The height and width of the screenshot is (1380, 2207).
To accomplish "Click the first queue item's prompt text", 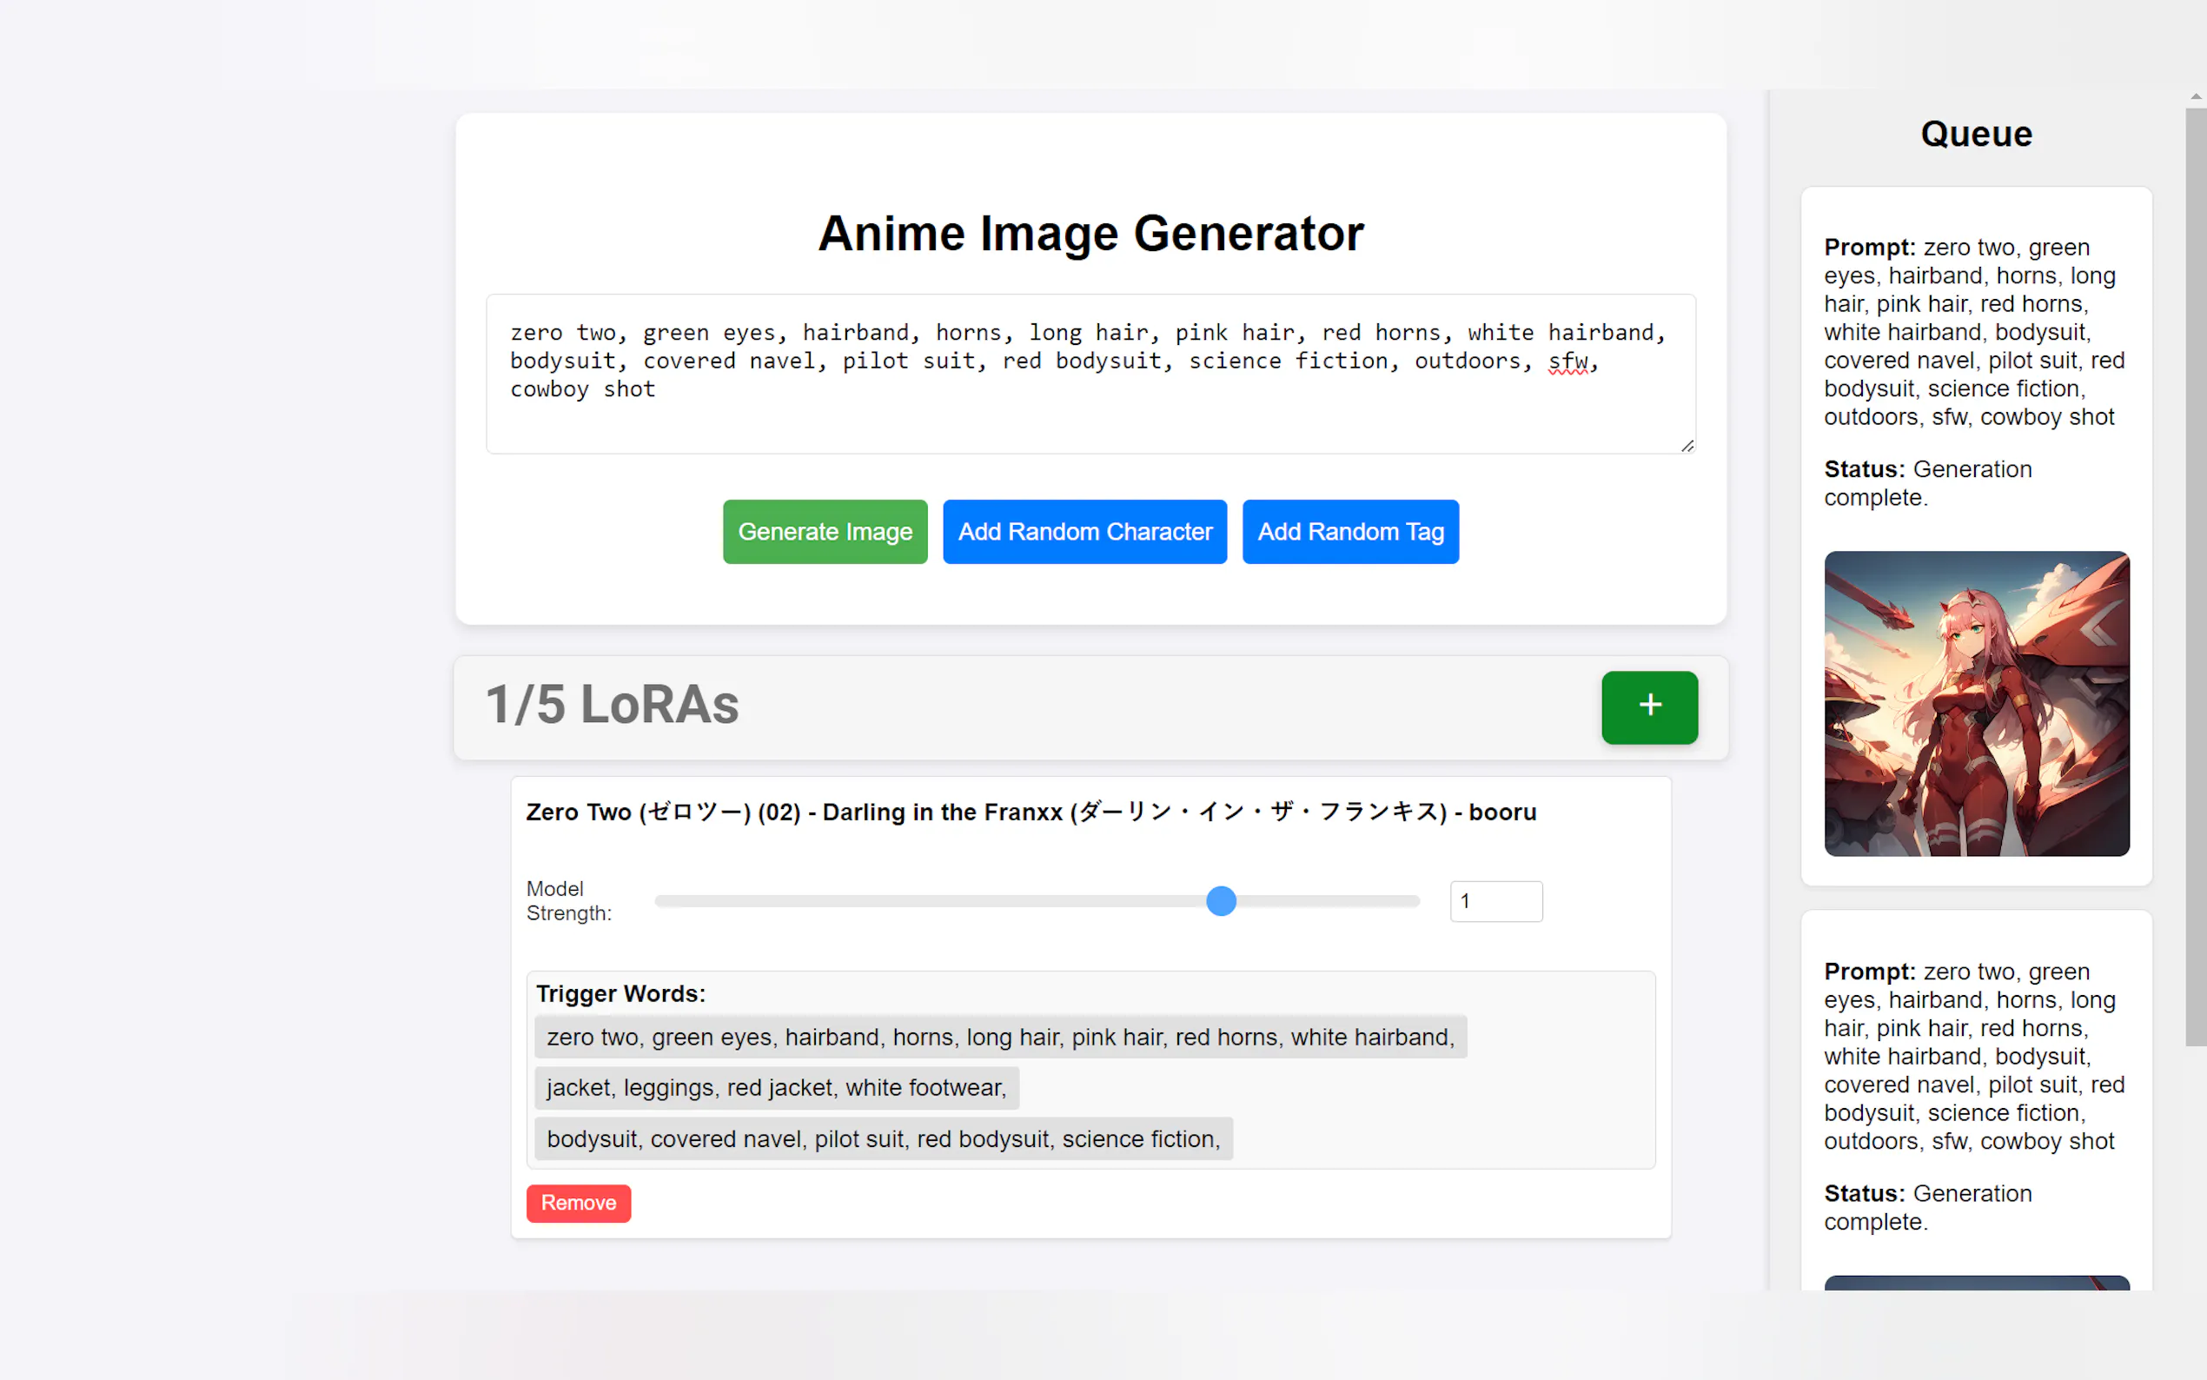I will [1973, 331].
